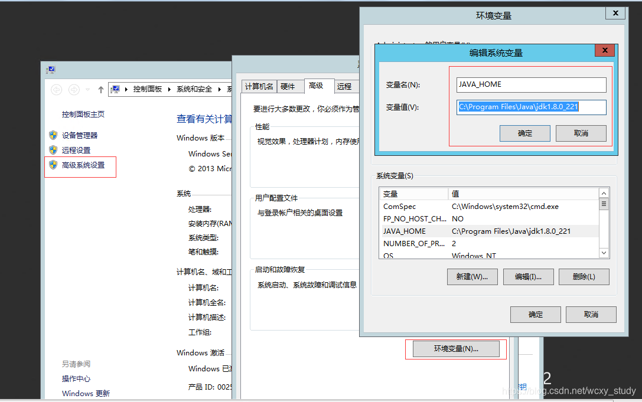The width and height of the screenshot is (642, 402).
Task: Click scroll down arrow of system variables list
Action: 604,253
